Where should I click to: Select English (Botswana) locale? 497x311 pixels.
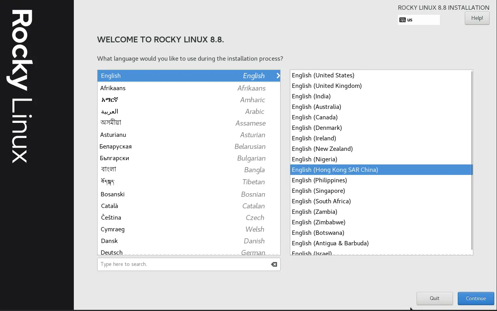pos(380,233)
